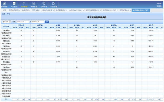Select the 六鑫精品店 row in the table
The height and width of the screenshot is (102, 164).
pyautogui.click(x=82, y=30)
